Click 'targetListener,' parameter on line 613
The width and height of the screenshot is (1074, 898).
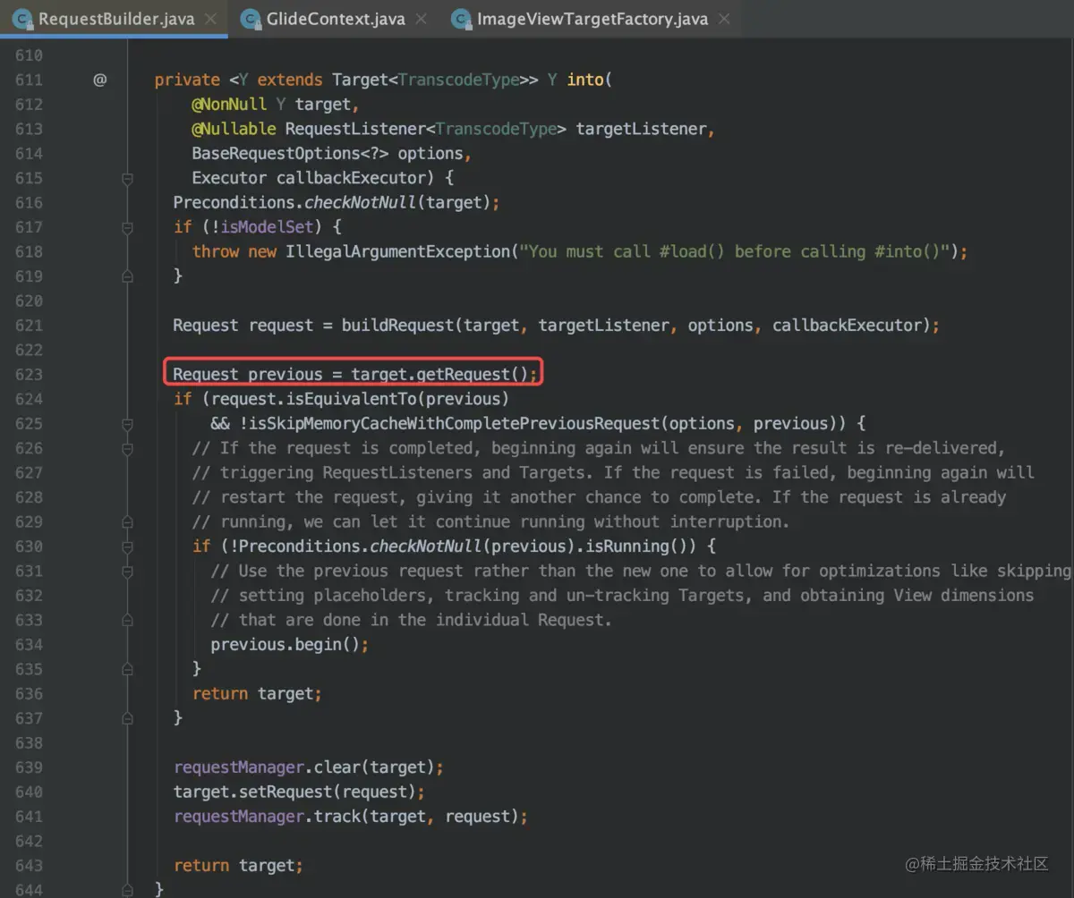point(645,129)
